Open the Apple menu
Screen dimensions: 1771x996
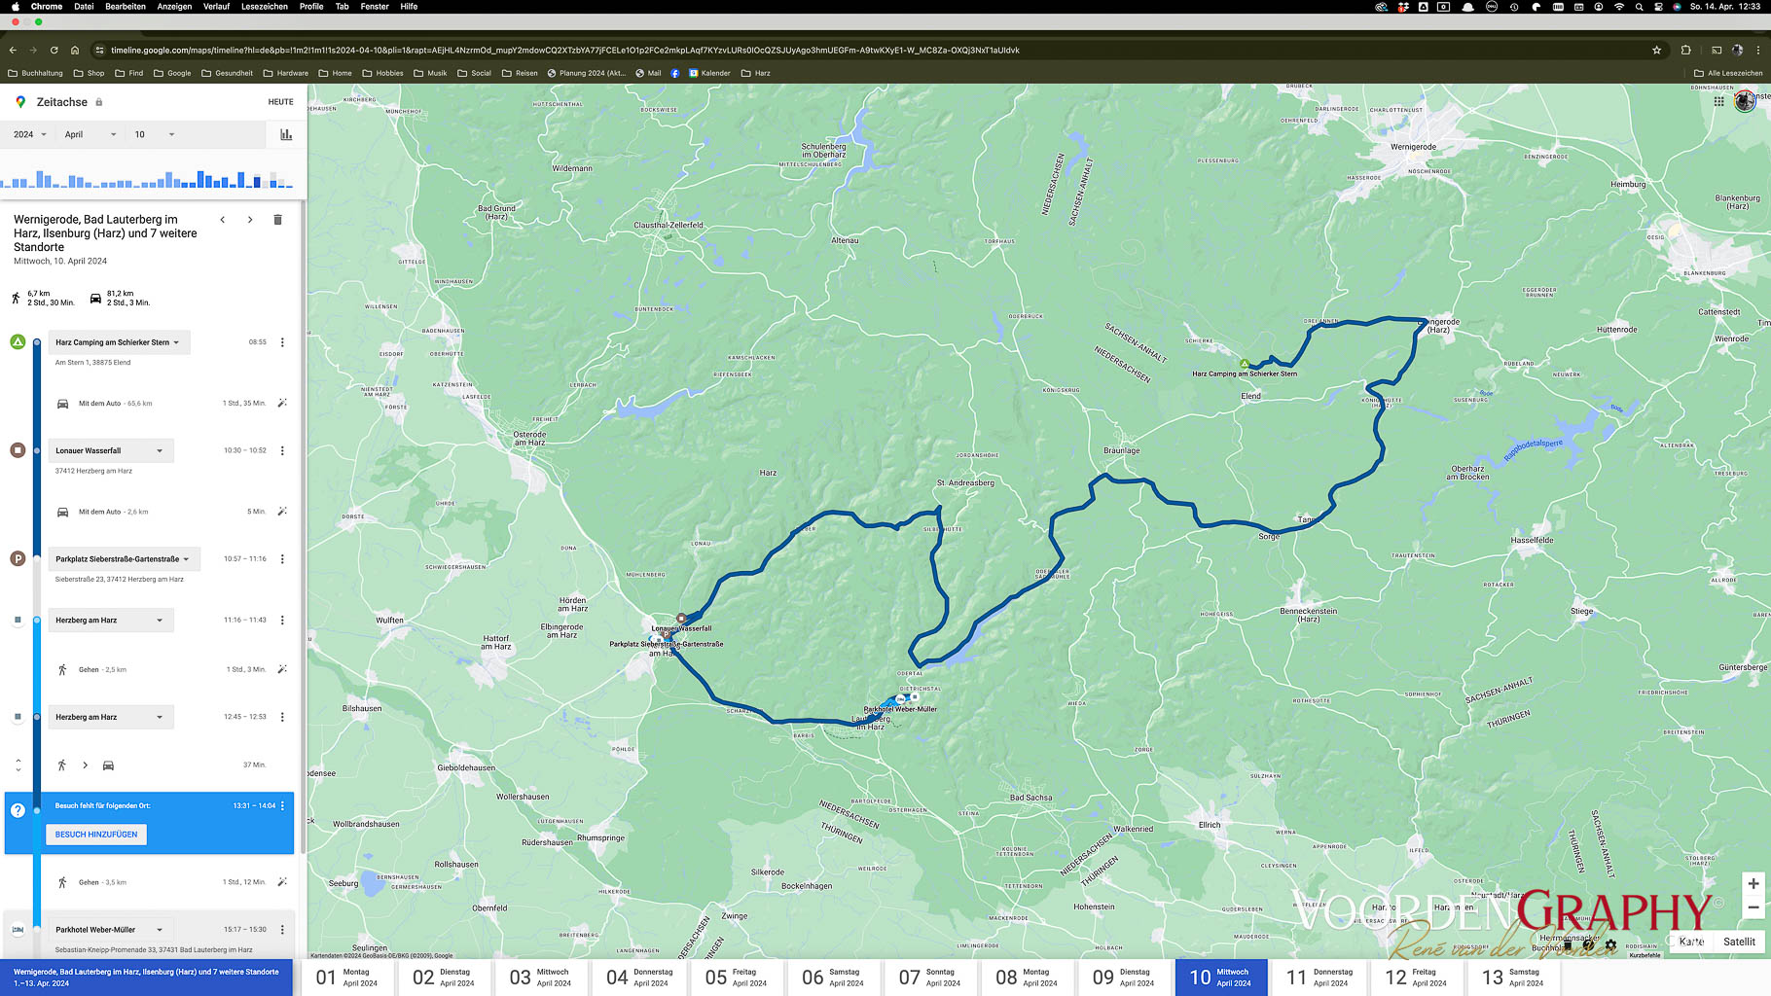click(x=15, y=6)
